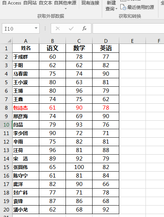Click 潘小龙's 英语 score 92
The width and height of the screenshot is (164, 217).
pyautogui.click(x=106, y=210)
